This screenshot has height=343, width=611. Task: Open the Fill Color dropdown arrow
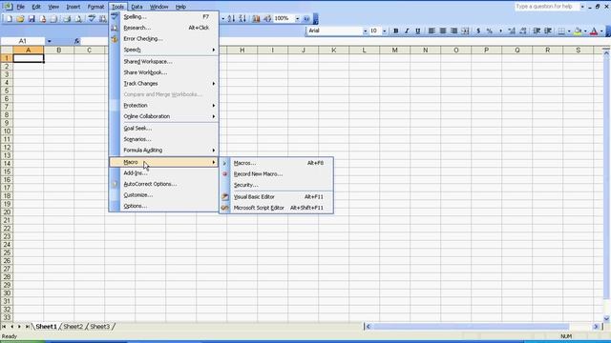coord(585,30)
